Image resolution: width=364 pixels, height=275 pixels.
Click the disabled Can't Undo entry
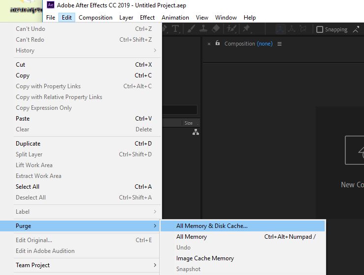(81, 29)
